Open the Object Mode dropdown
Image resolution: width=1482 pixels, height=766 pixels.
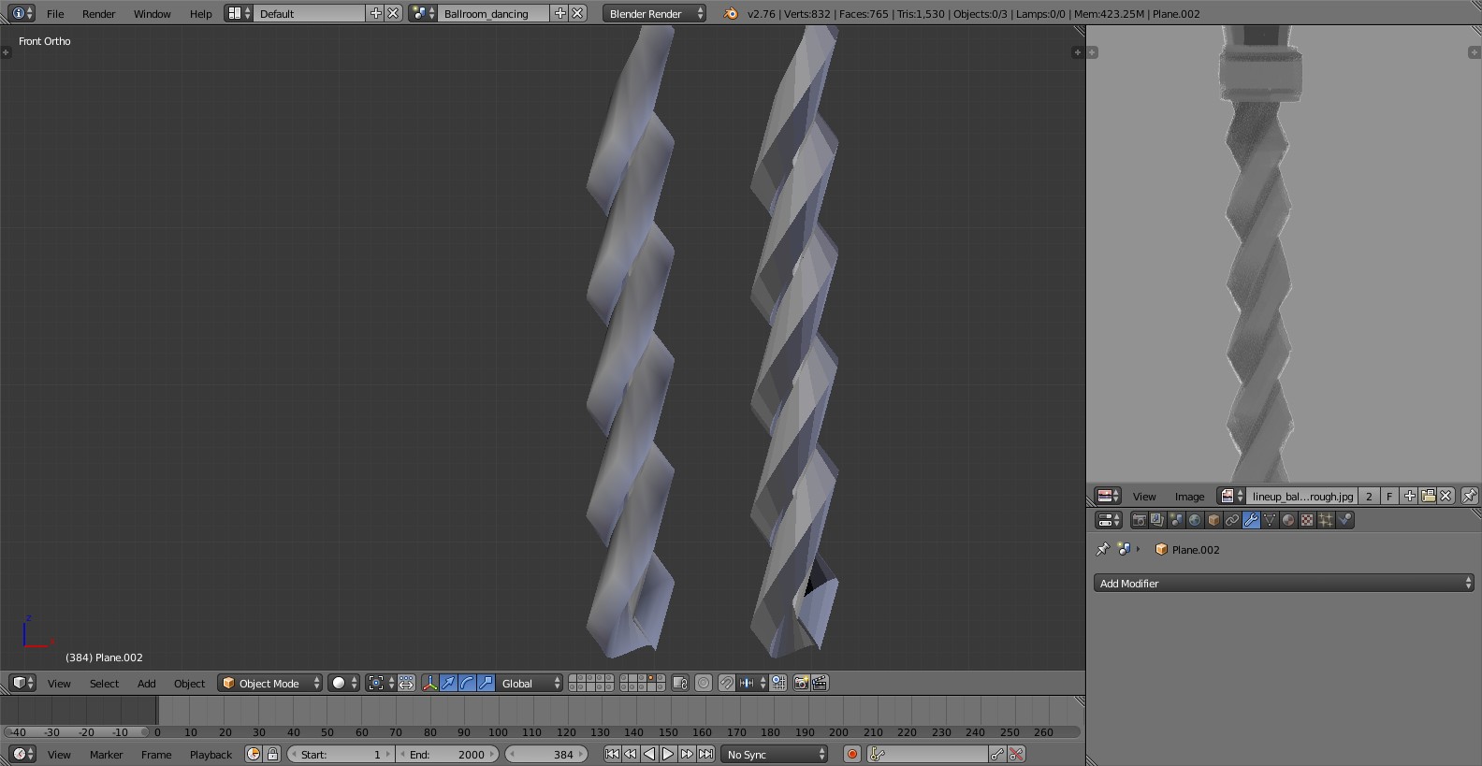[270, 683]
